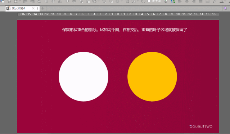Image resolution: width=230 pixels, height=134 pixels.
Task: Click the star favorites icon with dropdown
Action: tap(16, 1)
